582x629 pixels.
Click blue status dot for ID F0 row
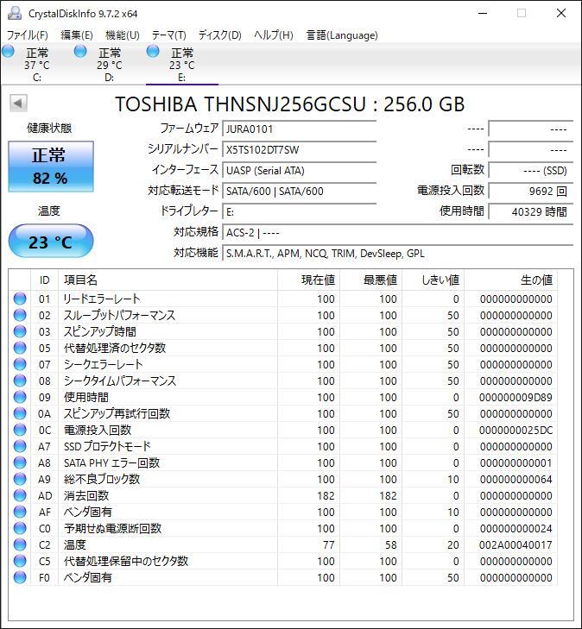20,577
